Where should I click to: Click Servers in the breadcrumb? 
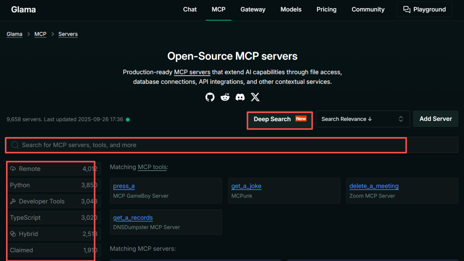pyautogui.click(x=68, y=34)
